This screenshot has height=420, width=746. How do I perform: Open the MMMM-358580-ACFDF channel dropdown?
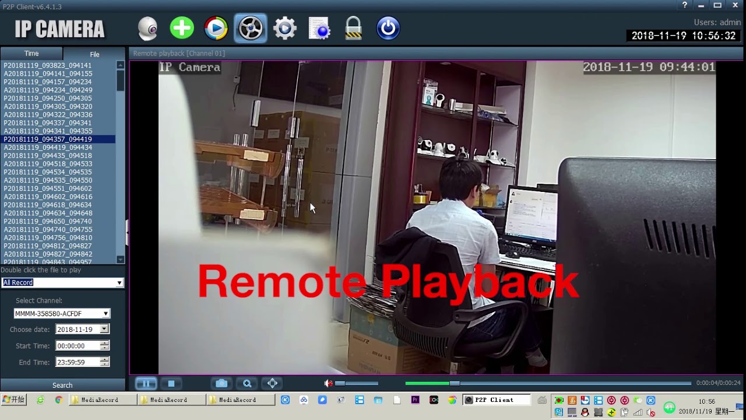click(x=62, y=313)
